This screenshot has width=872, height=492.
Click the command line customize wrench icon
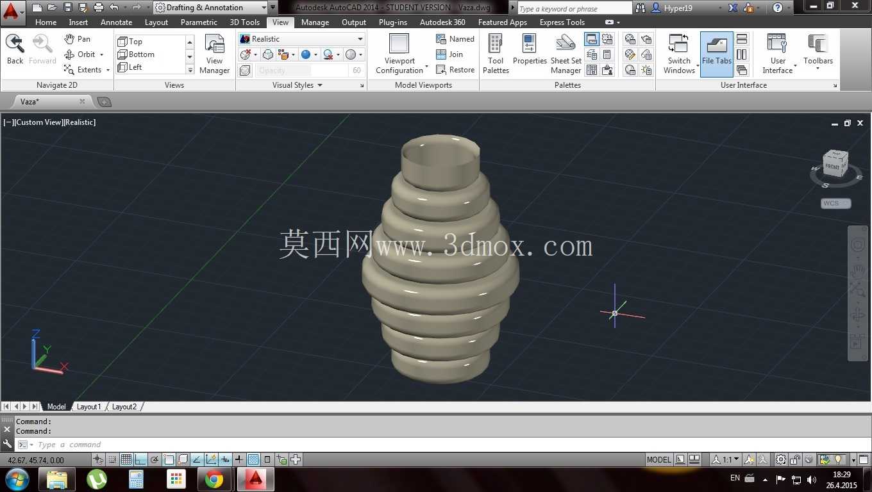(7, 444)
